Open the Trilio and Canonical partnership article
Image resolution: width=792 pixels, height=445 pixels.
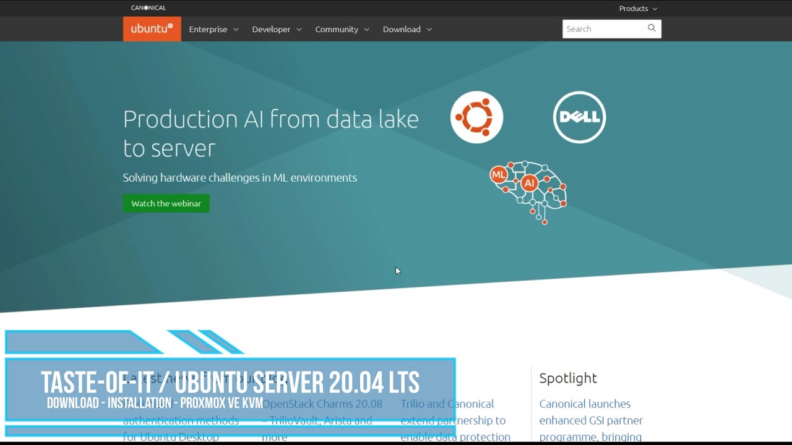pos(455,420)
